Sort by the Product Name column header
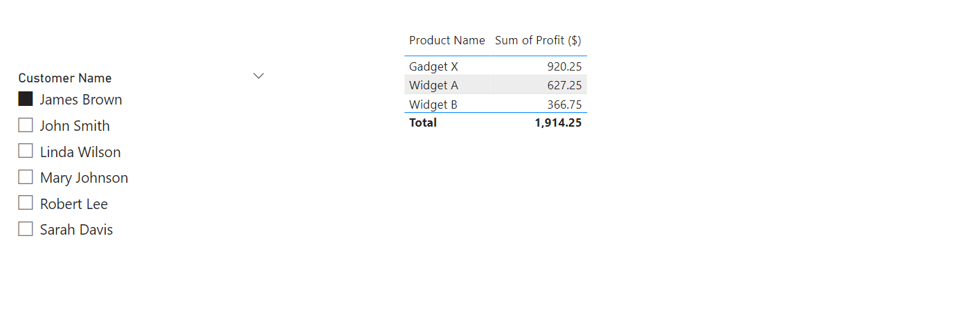Screen dimensions: 979x335 [447, 40]
